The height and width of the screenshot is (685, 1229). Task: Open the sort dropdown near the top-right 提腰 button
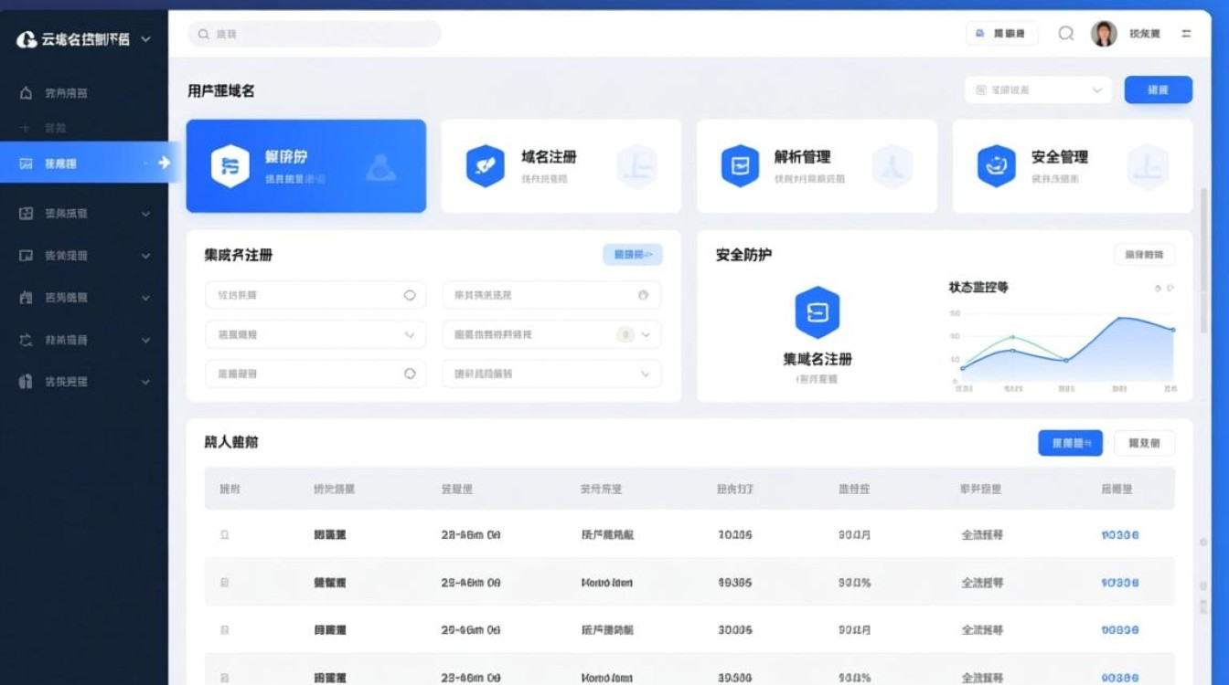click(x=1038, y=90)
